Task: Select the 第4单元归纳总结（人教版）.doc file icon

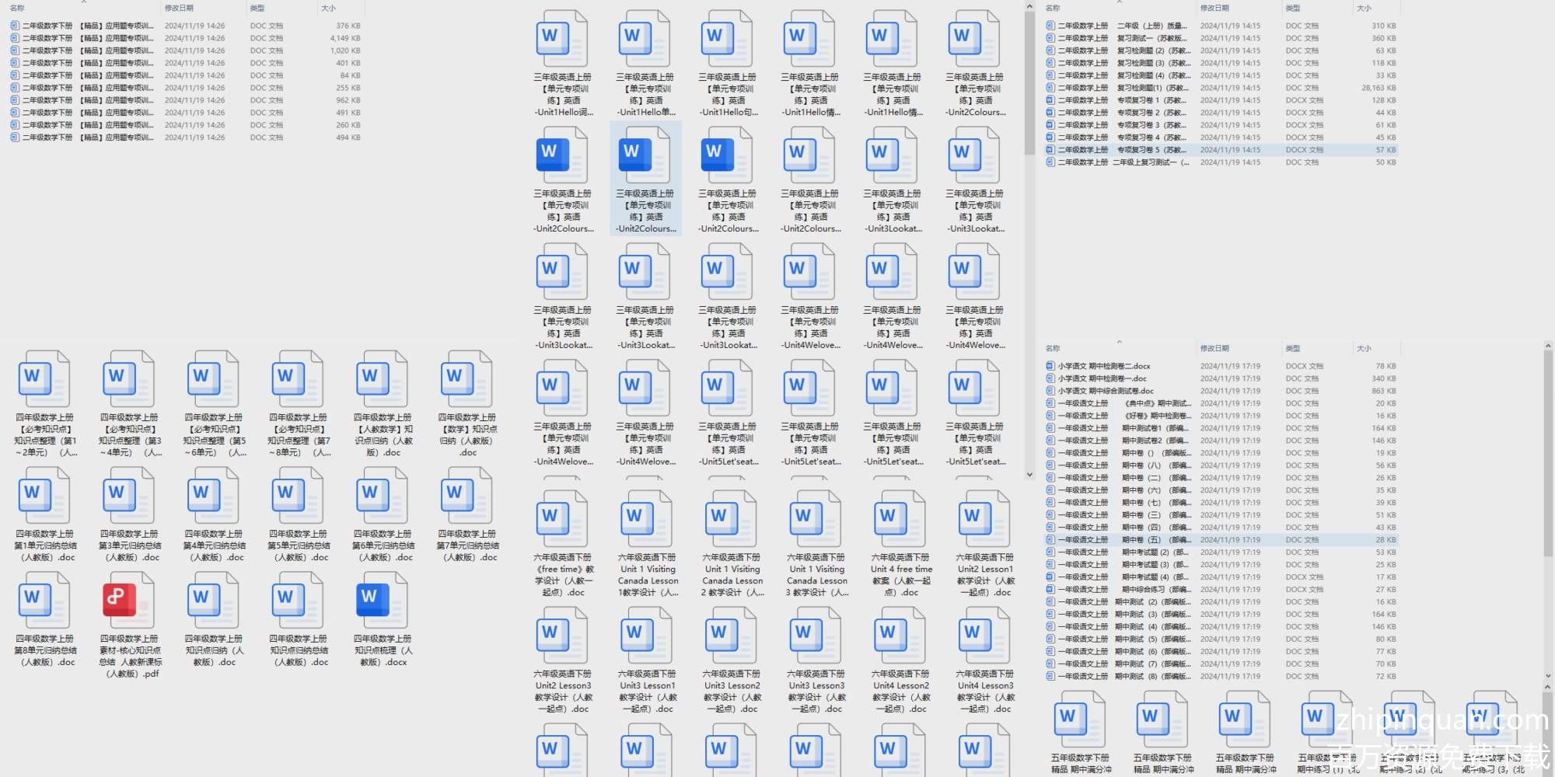Action: tap(213, 495)
